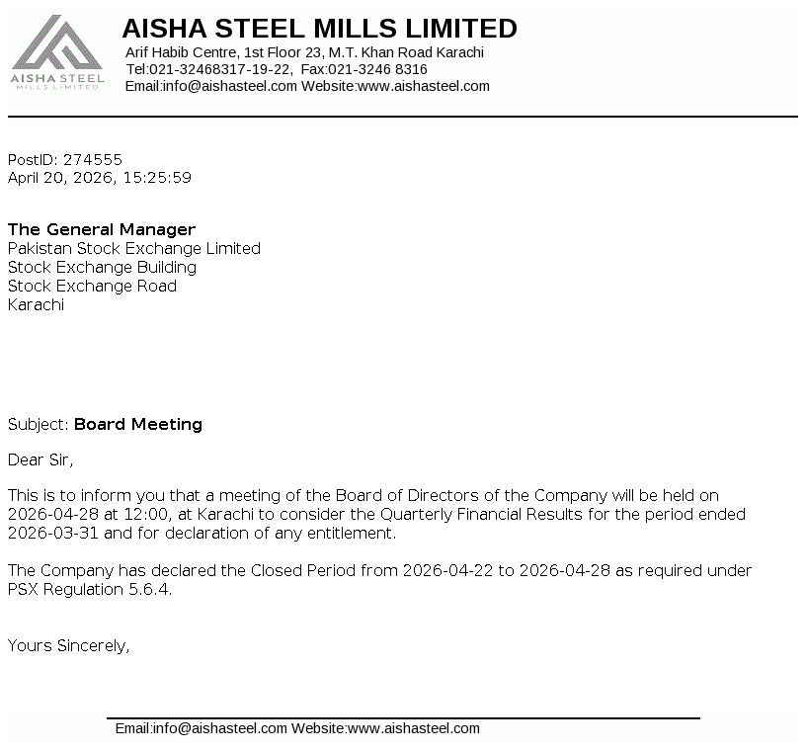This screenshot has height=751, width=807.
Task: Click The General Manager recipient line
Action: pyautogui.click(x=102, y=229)
